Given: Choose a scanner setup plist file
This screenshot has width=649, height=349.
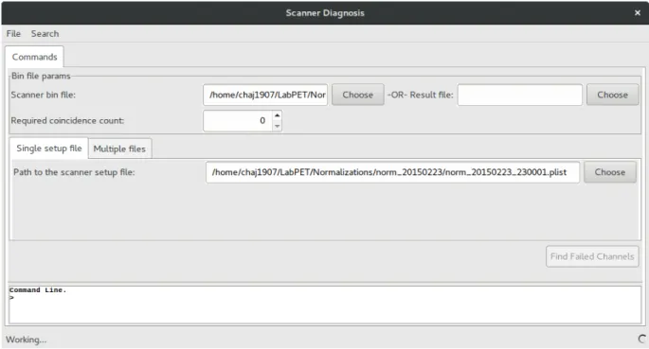Looking at the screenshot, I should point(609,172).
